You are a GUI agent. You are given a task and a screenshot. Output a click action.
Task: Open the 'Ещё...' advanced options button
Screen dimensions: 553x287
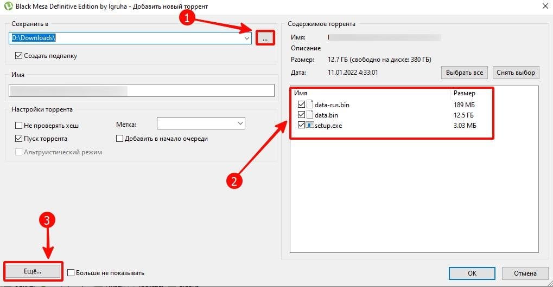click(33, 271)
